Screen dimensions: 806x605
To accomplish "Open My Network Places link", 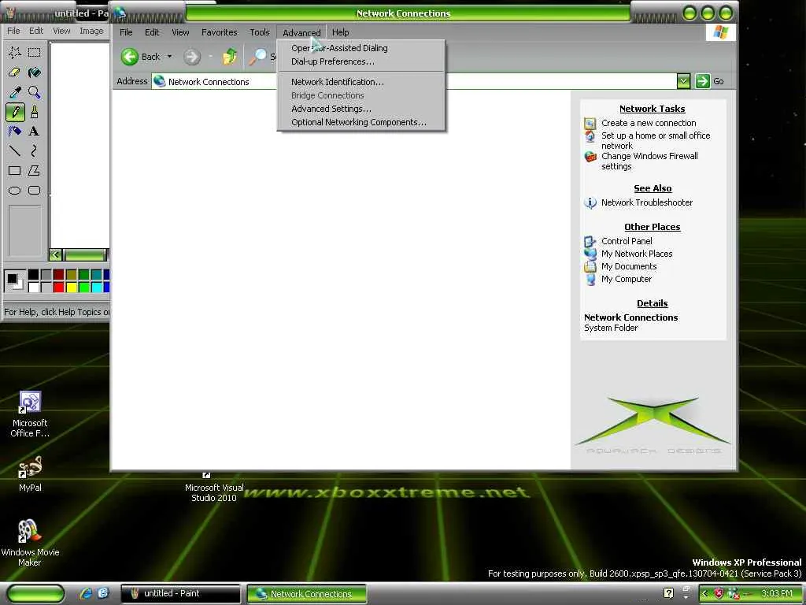I will (636, 254).
